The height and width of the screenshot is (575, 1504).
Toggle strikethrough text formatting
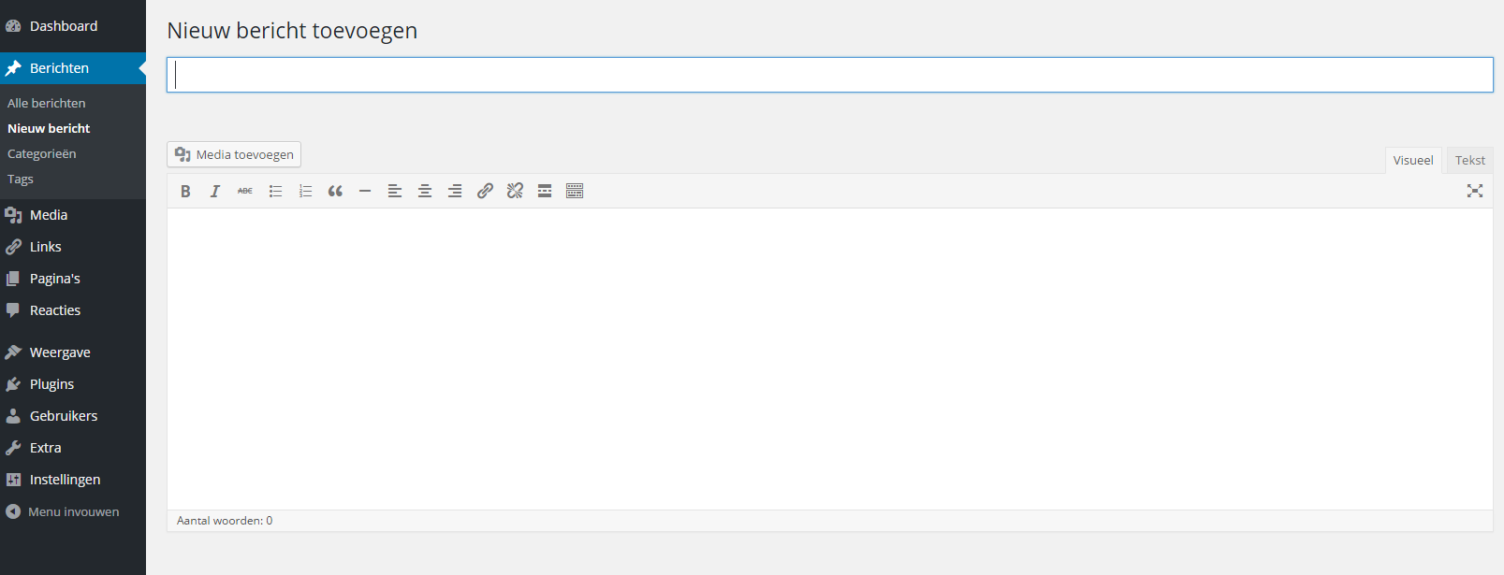pos(245,191)
